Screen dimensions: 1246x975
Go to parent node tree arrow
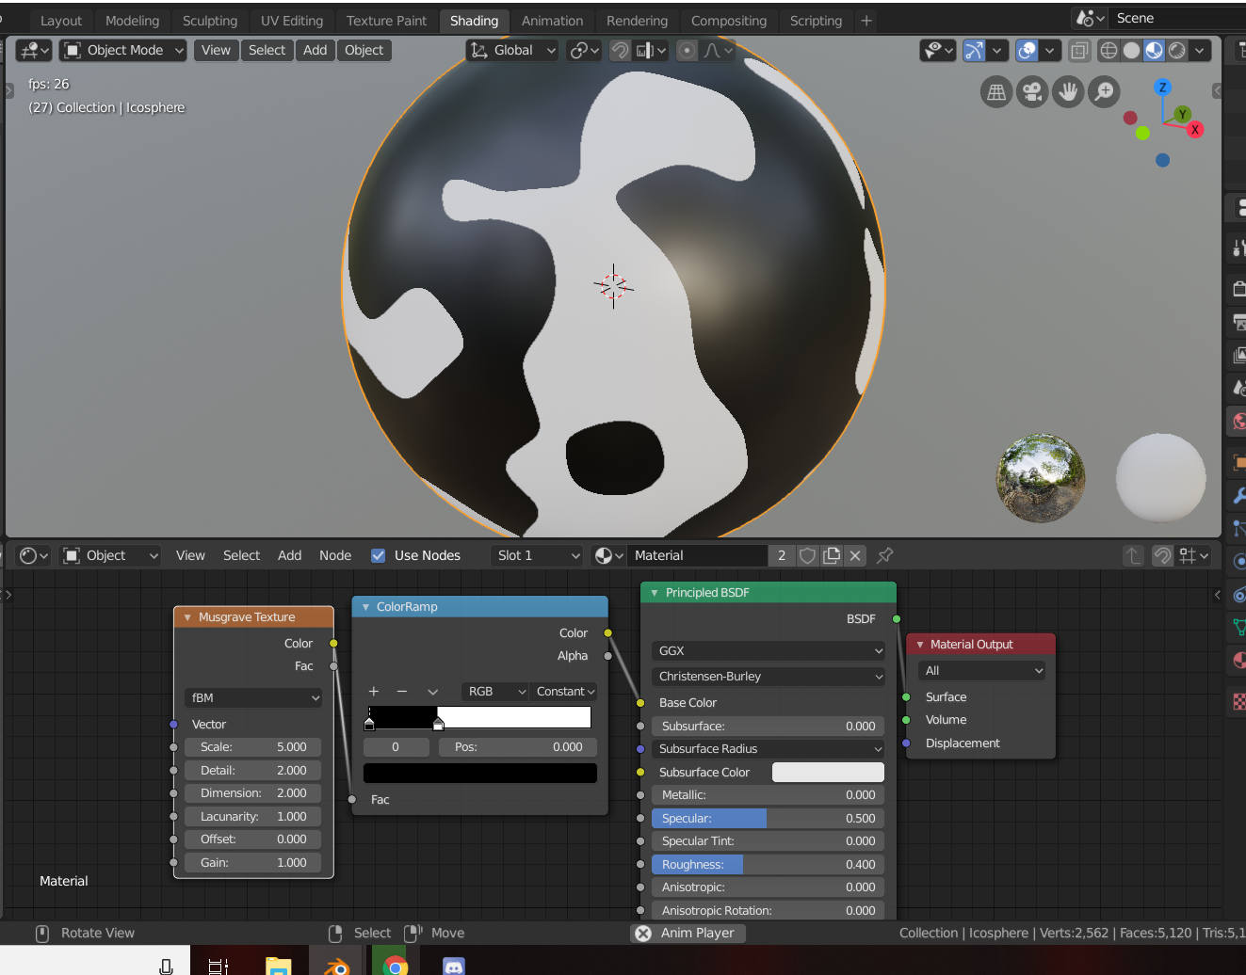(x=1134, y=555)
